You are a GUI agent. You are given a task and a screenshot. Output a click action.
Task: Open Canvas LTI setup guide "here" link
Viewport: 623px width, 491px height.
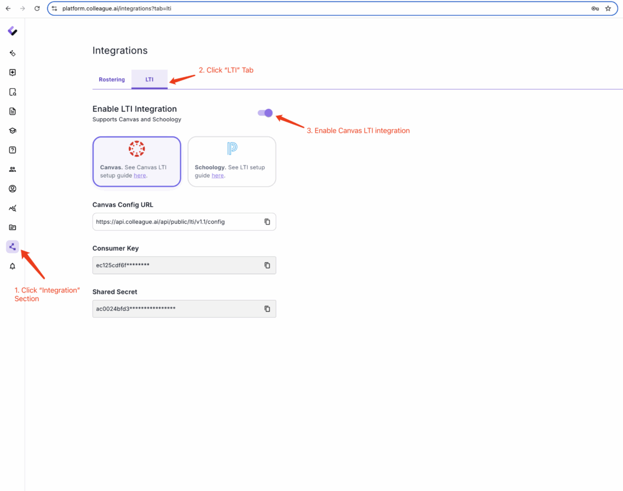140,175
